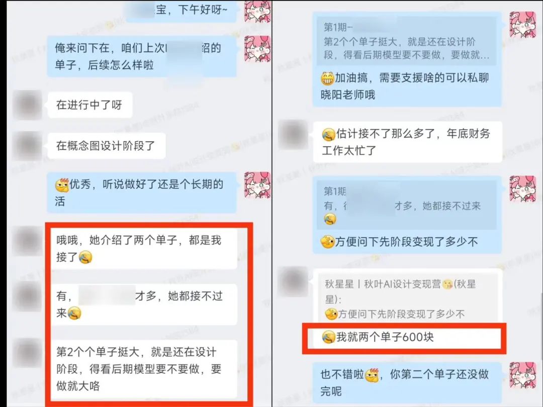
Task: Click '第2个个单子挺大' white message bubble
Action: 142,369
